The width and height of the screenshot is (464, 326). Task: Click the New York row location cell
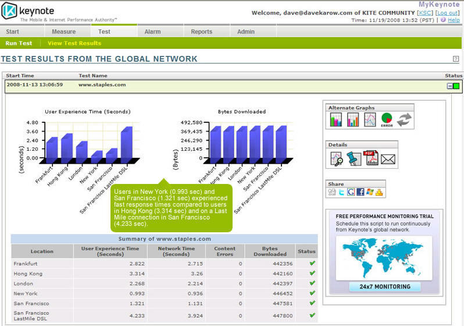tap(42, 293)
